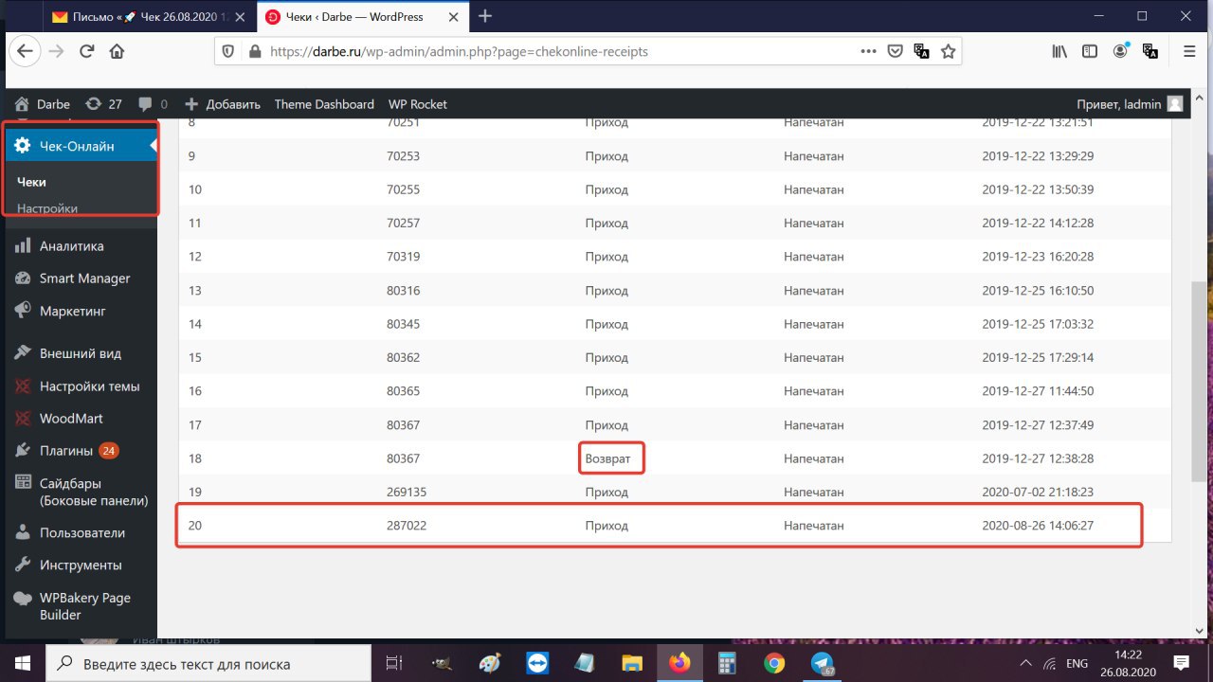The width and height of the screenshot is (1213, 682).
Task: Go to 'Smart Manager' in sidebar
Action: click(x=80, y=278)
